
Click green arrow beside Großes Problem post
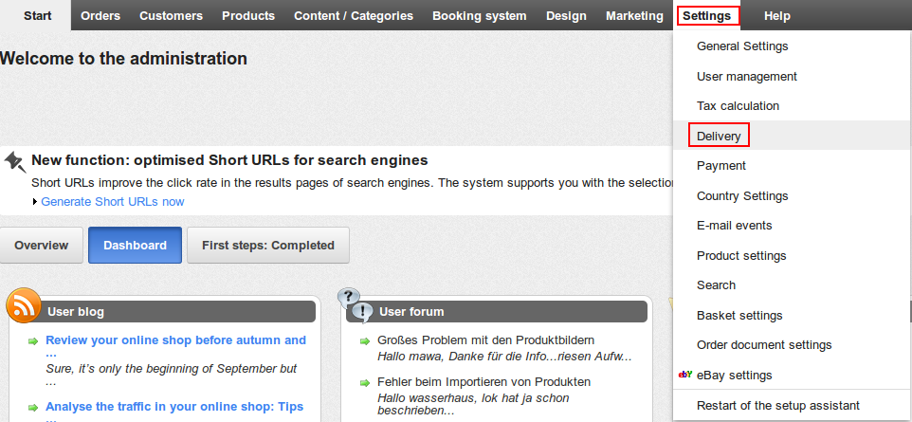click(365, 341)
